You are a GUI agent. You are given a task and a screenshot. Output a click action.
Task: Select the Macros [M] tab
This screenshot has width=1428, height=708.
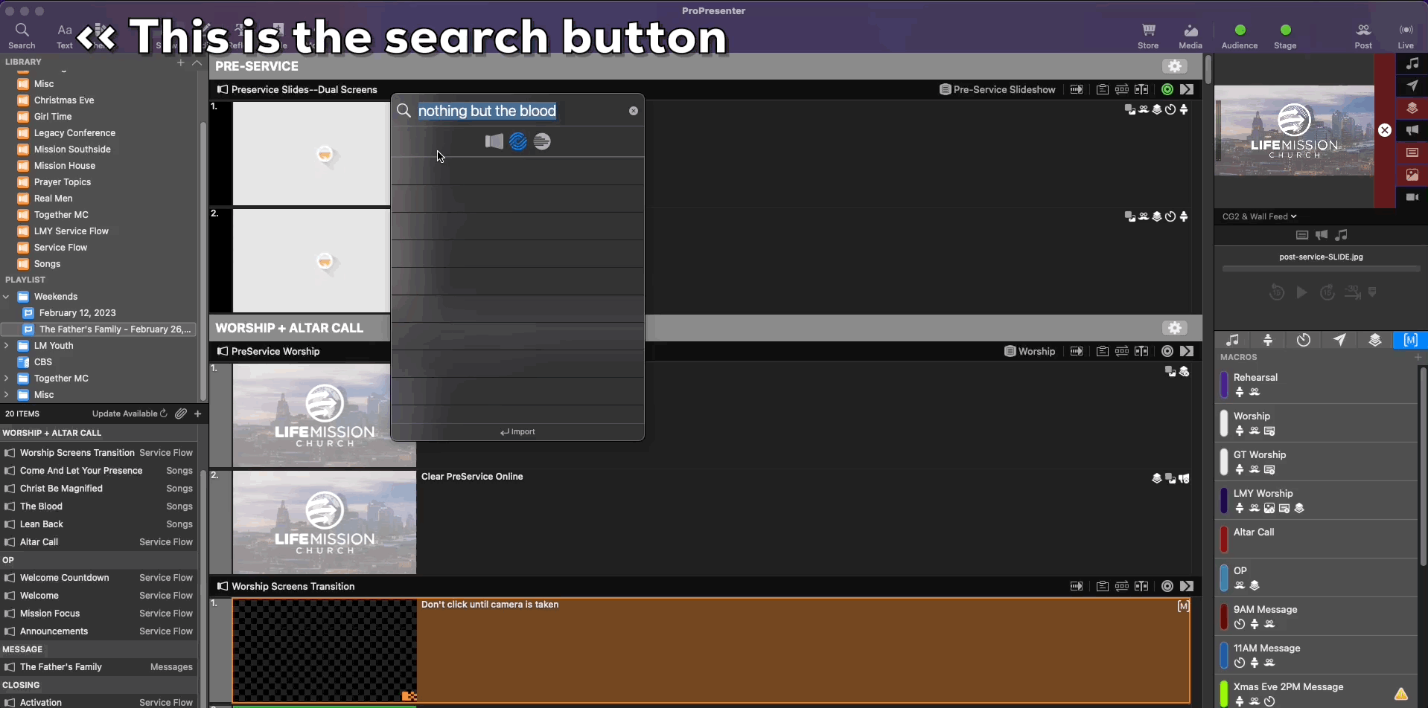point(1410,341)
